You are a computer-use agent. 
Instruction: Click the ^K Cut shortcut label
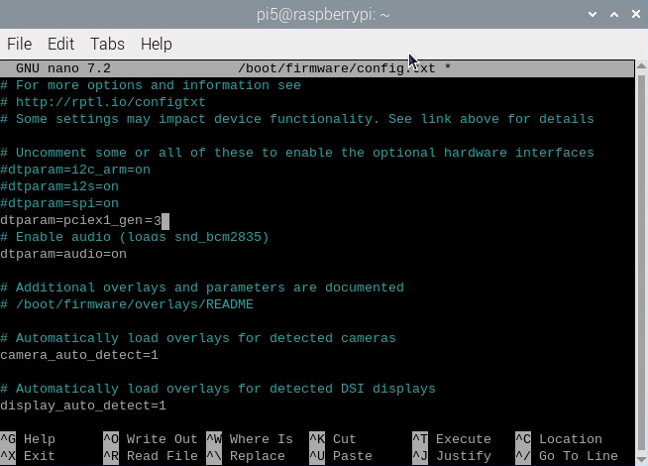[333, 439]
